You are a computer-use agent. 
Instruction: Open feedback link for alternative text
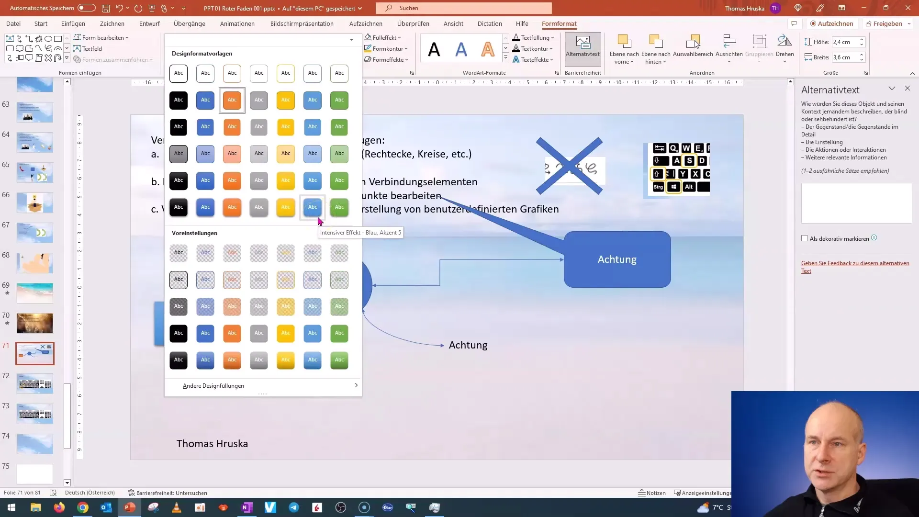pos(855,267)
